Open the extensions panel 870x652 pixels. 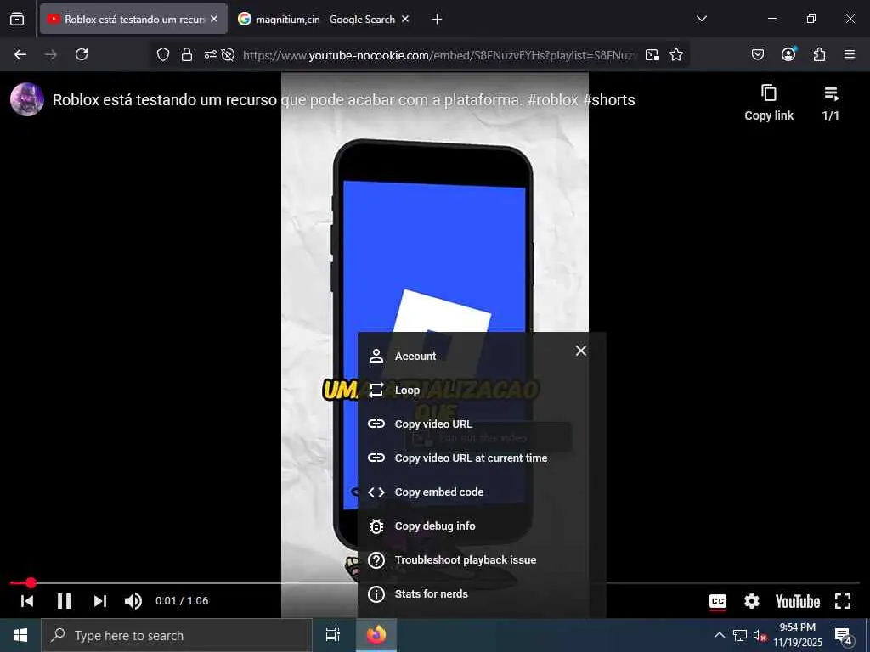click(x=819, y=54)
